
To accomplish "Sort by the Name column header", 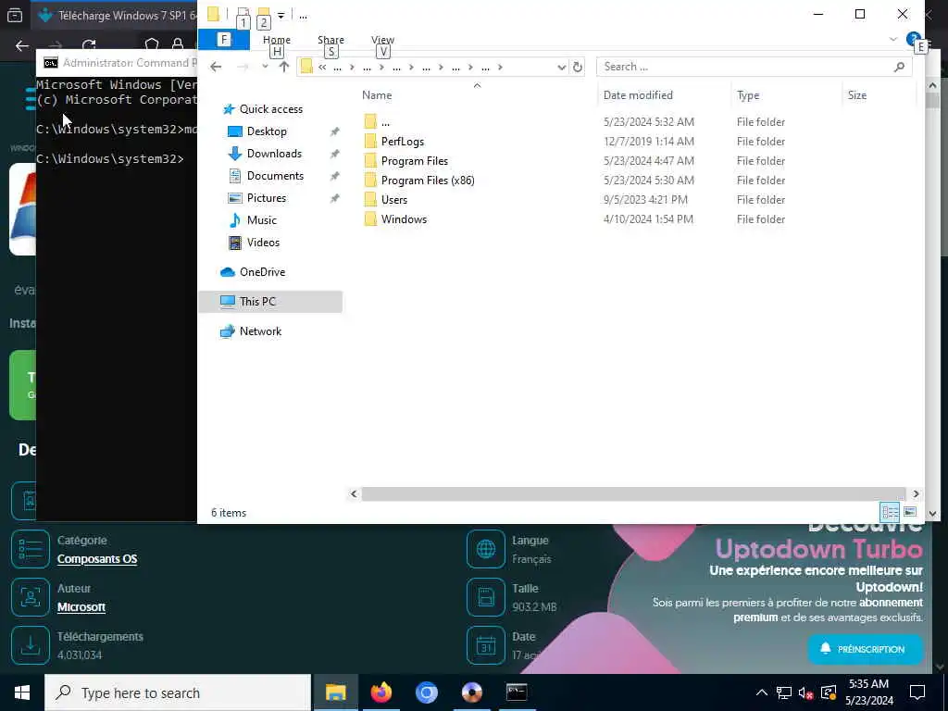I will click(x=377, y=95).
